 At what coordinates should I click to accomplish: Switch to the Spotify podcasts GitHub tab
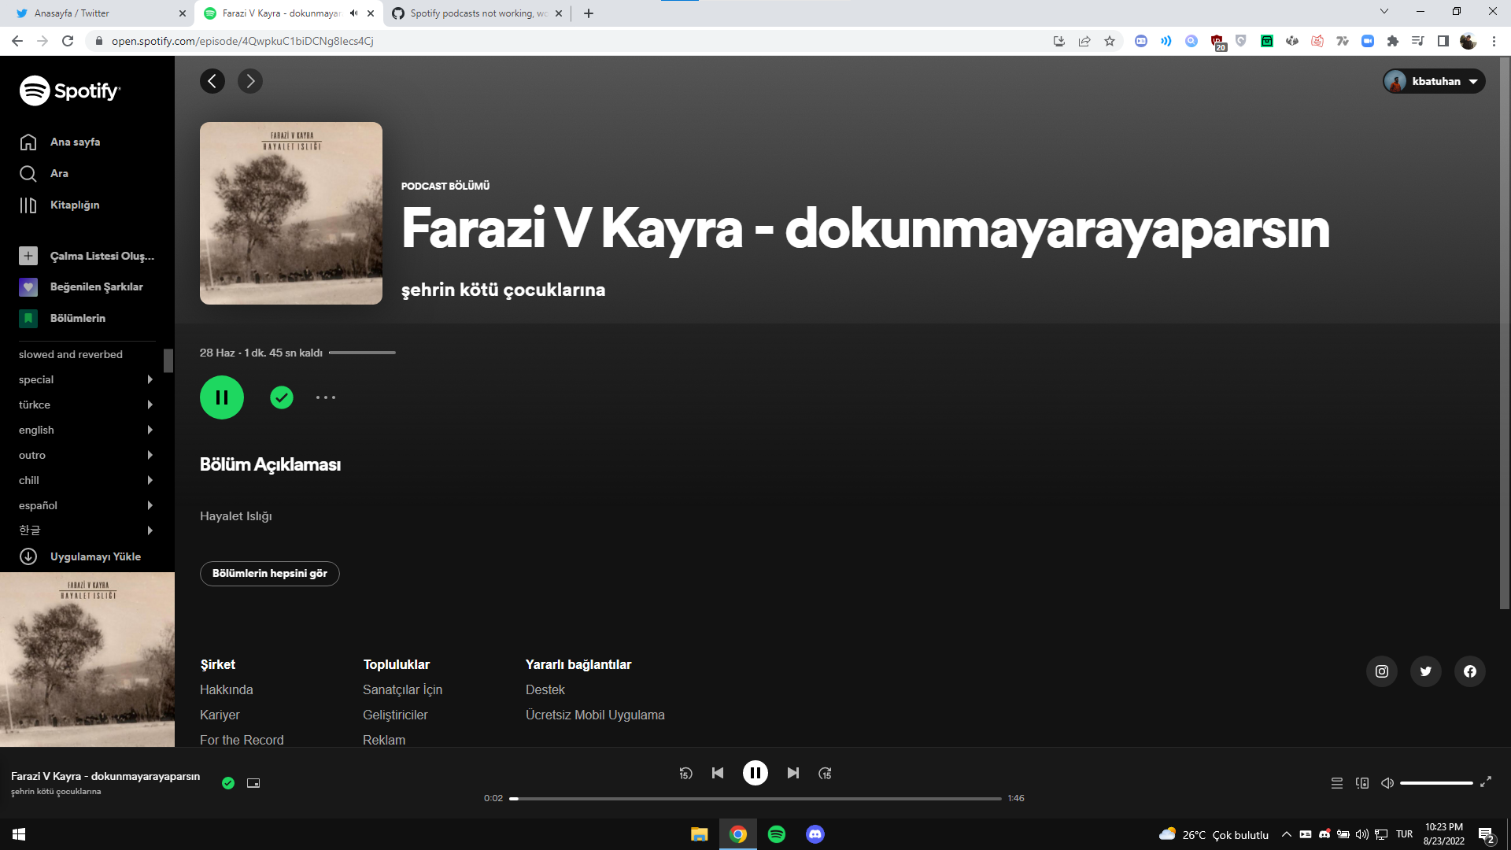472,13
